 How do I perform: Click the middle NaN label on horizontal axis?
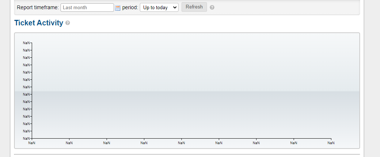click(x=182, y=143)
